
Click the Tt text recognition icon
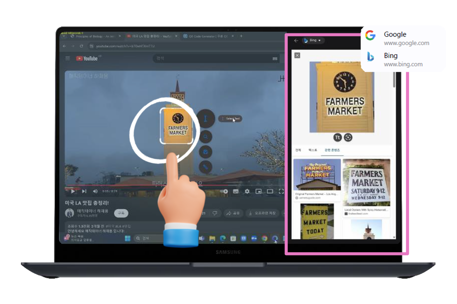(338, 137)
